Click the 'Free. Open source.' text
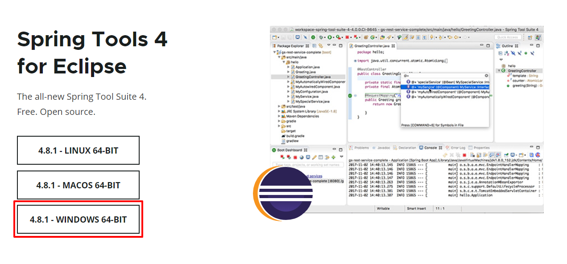Image resolution: width=567 pixels, height=264 pixels. pyautogui.click(x=56, y=112)
